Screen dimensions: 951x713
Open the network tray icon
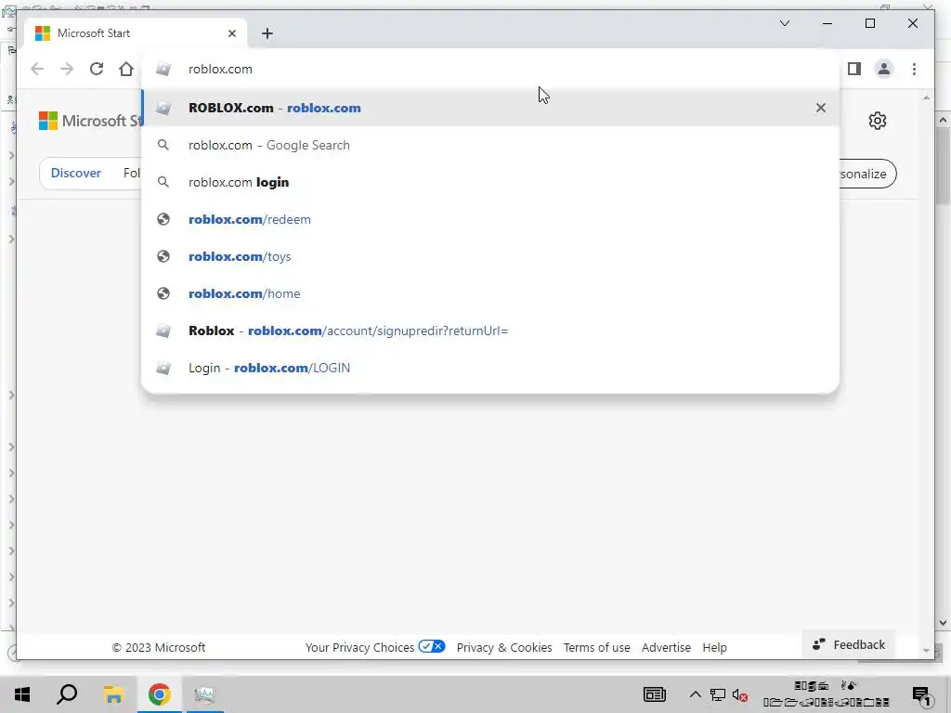[718, 694]
